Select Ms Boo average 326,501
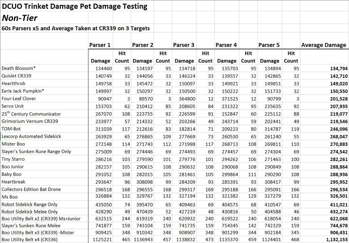This screenshot has width=349, height=243. [339, 196]
